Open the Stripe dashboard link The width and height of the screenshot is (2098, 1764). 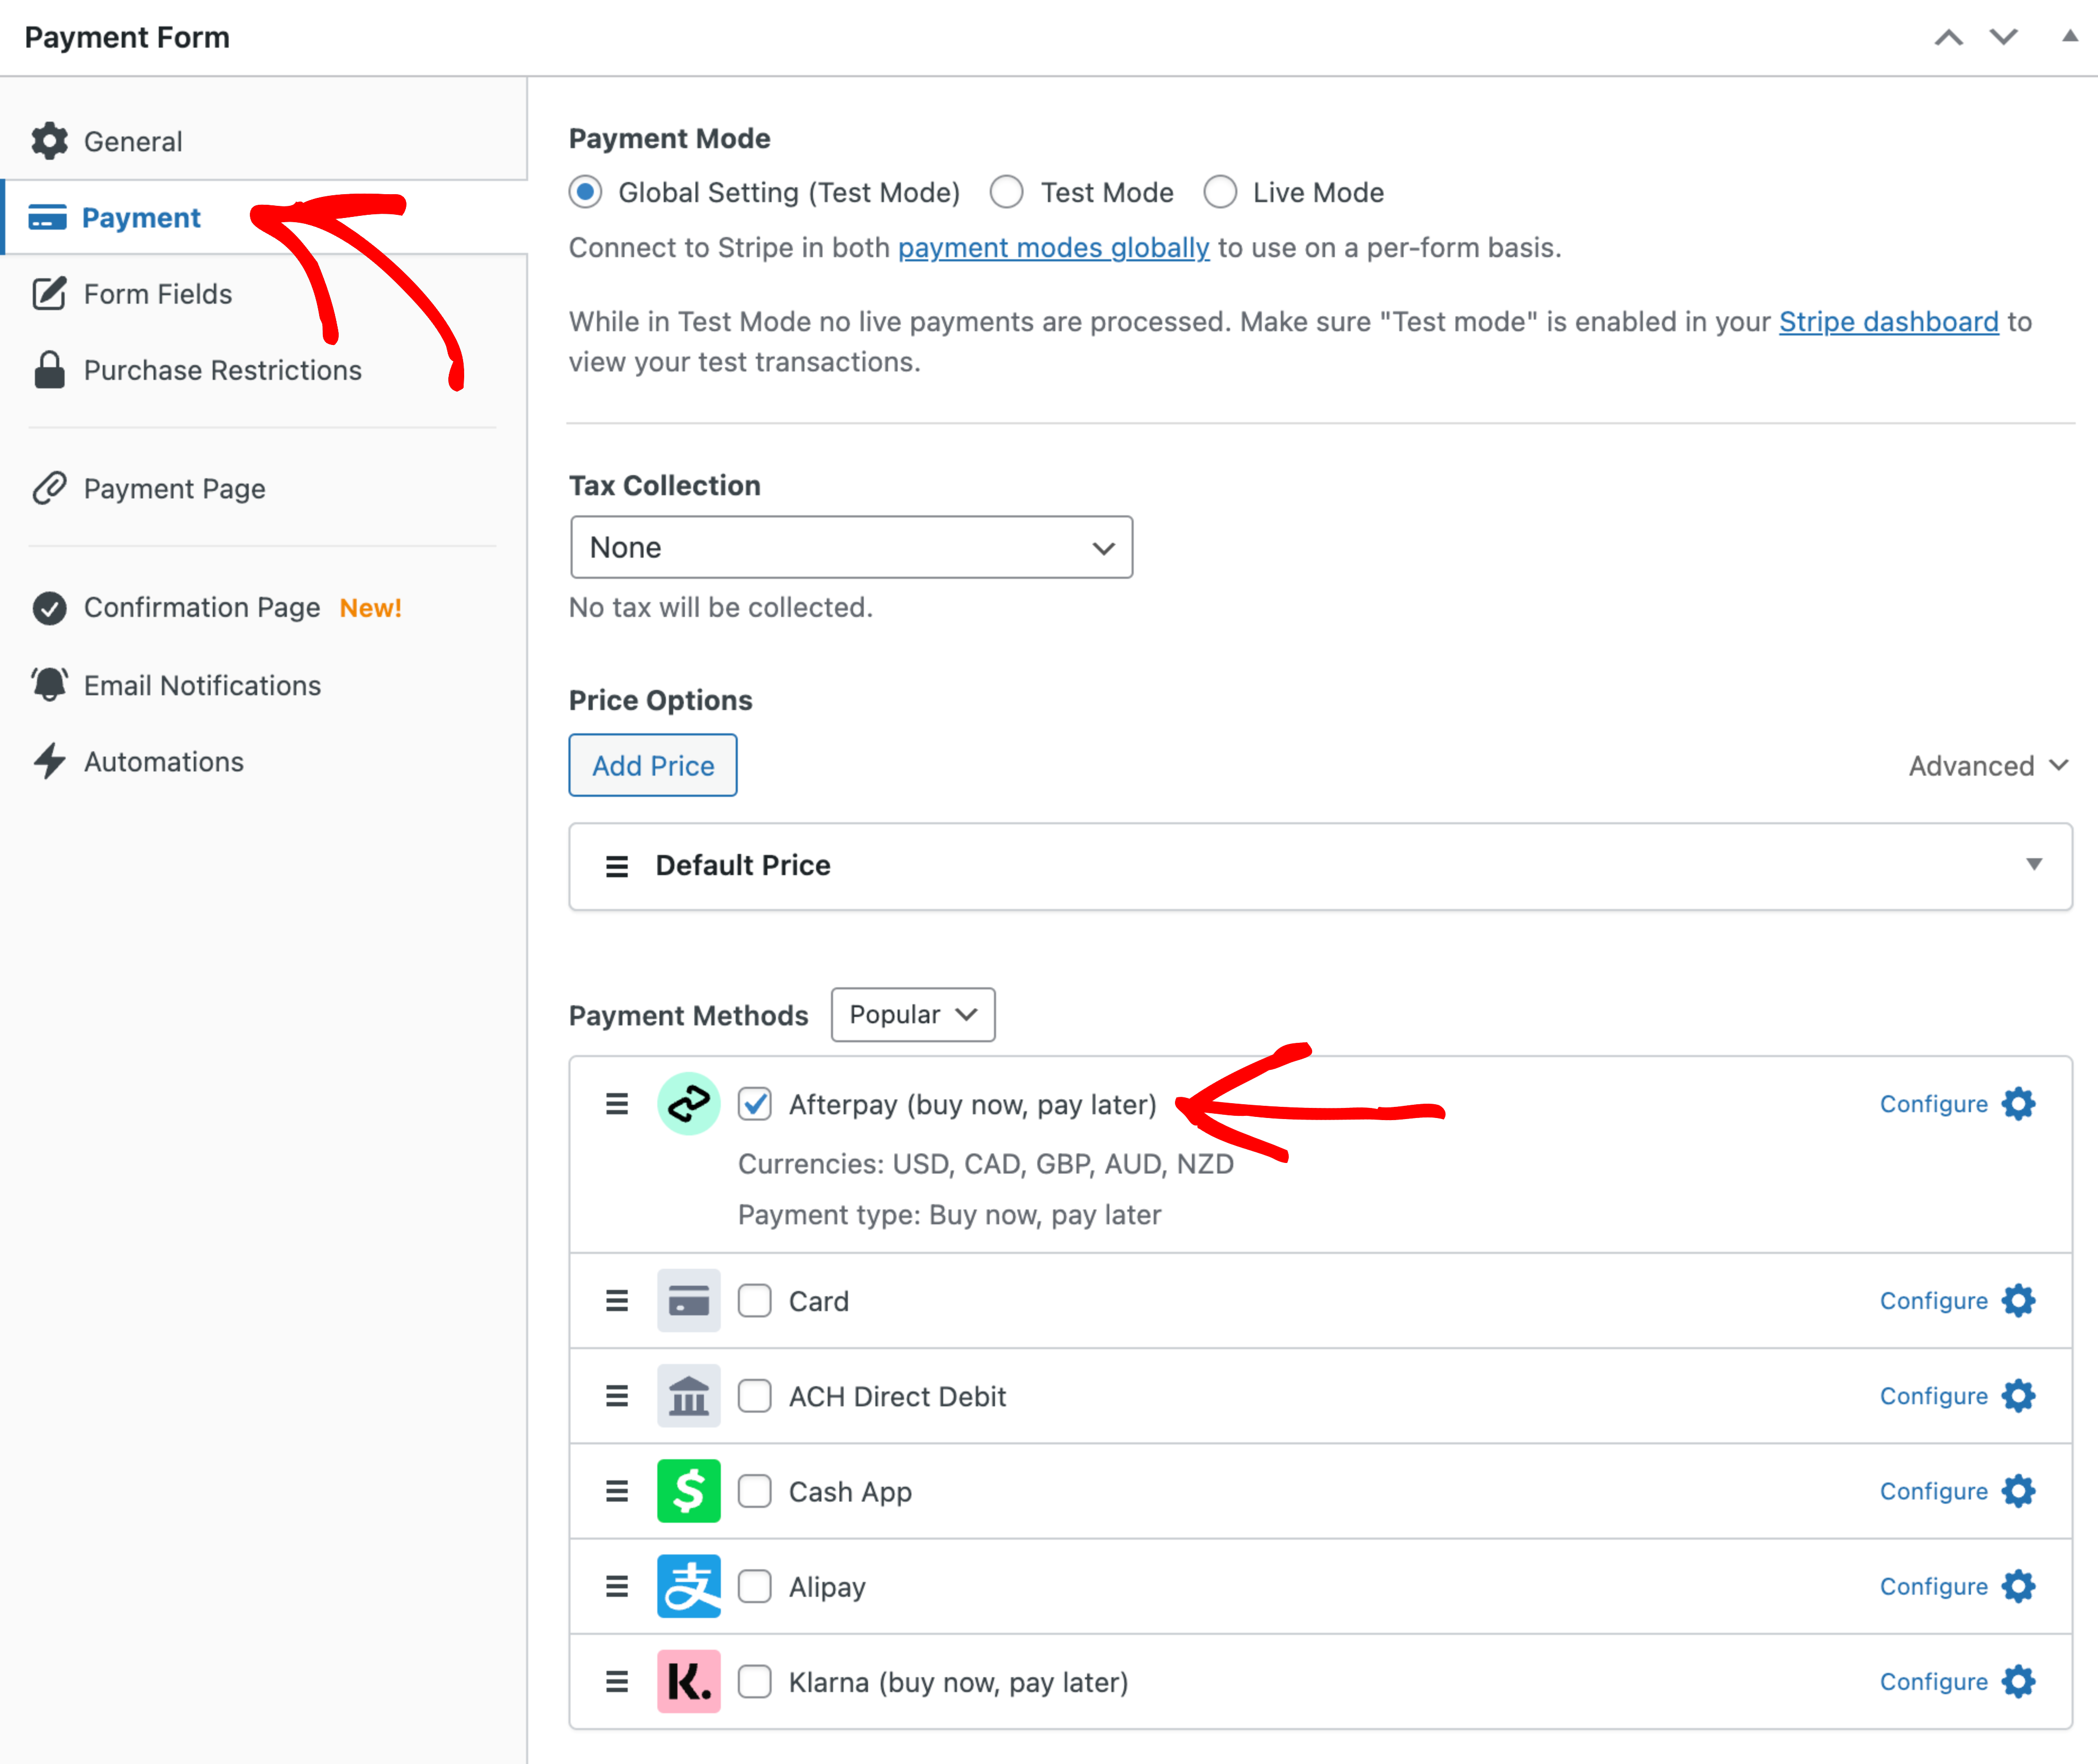coord(1888,322)
